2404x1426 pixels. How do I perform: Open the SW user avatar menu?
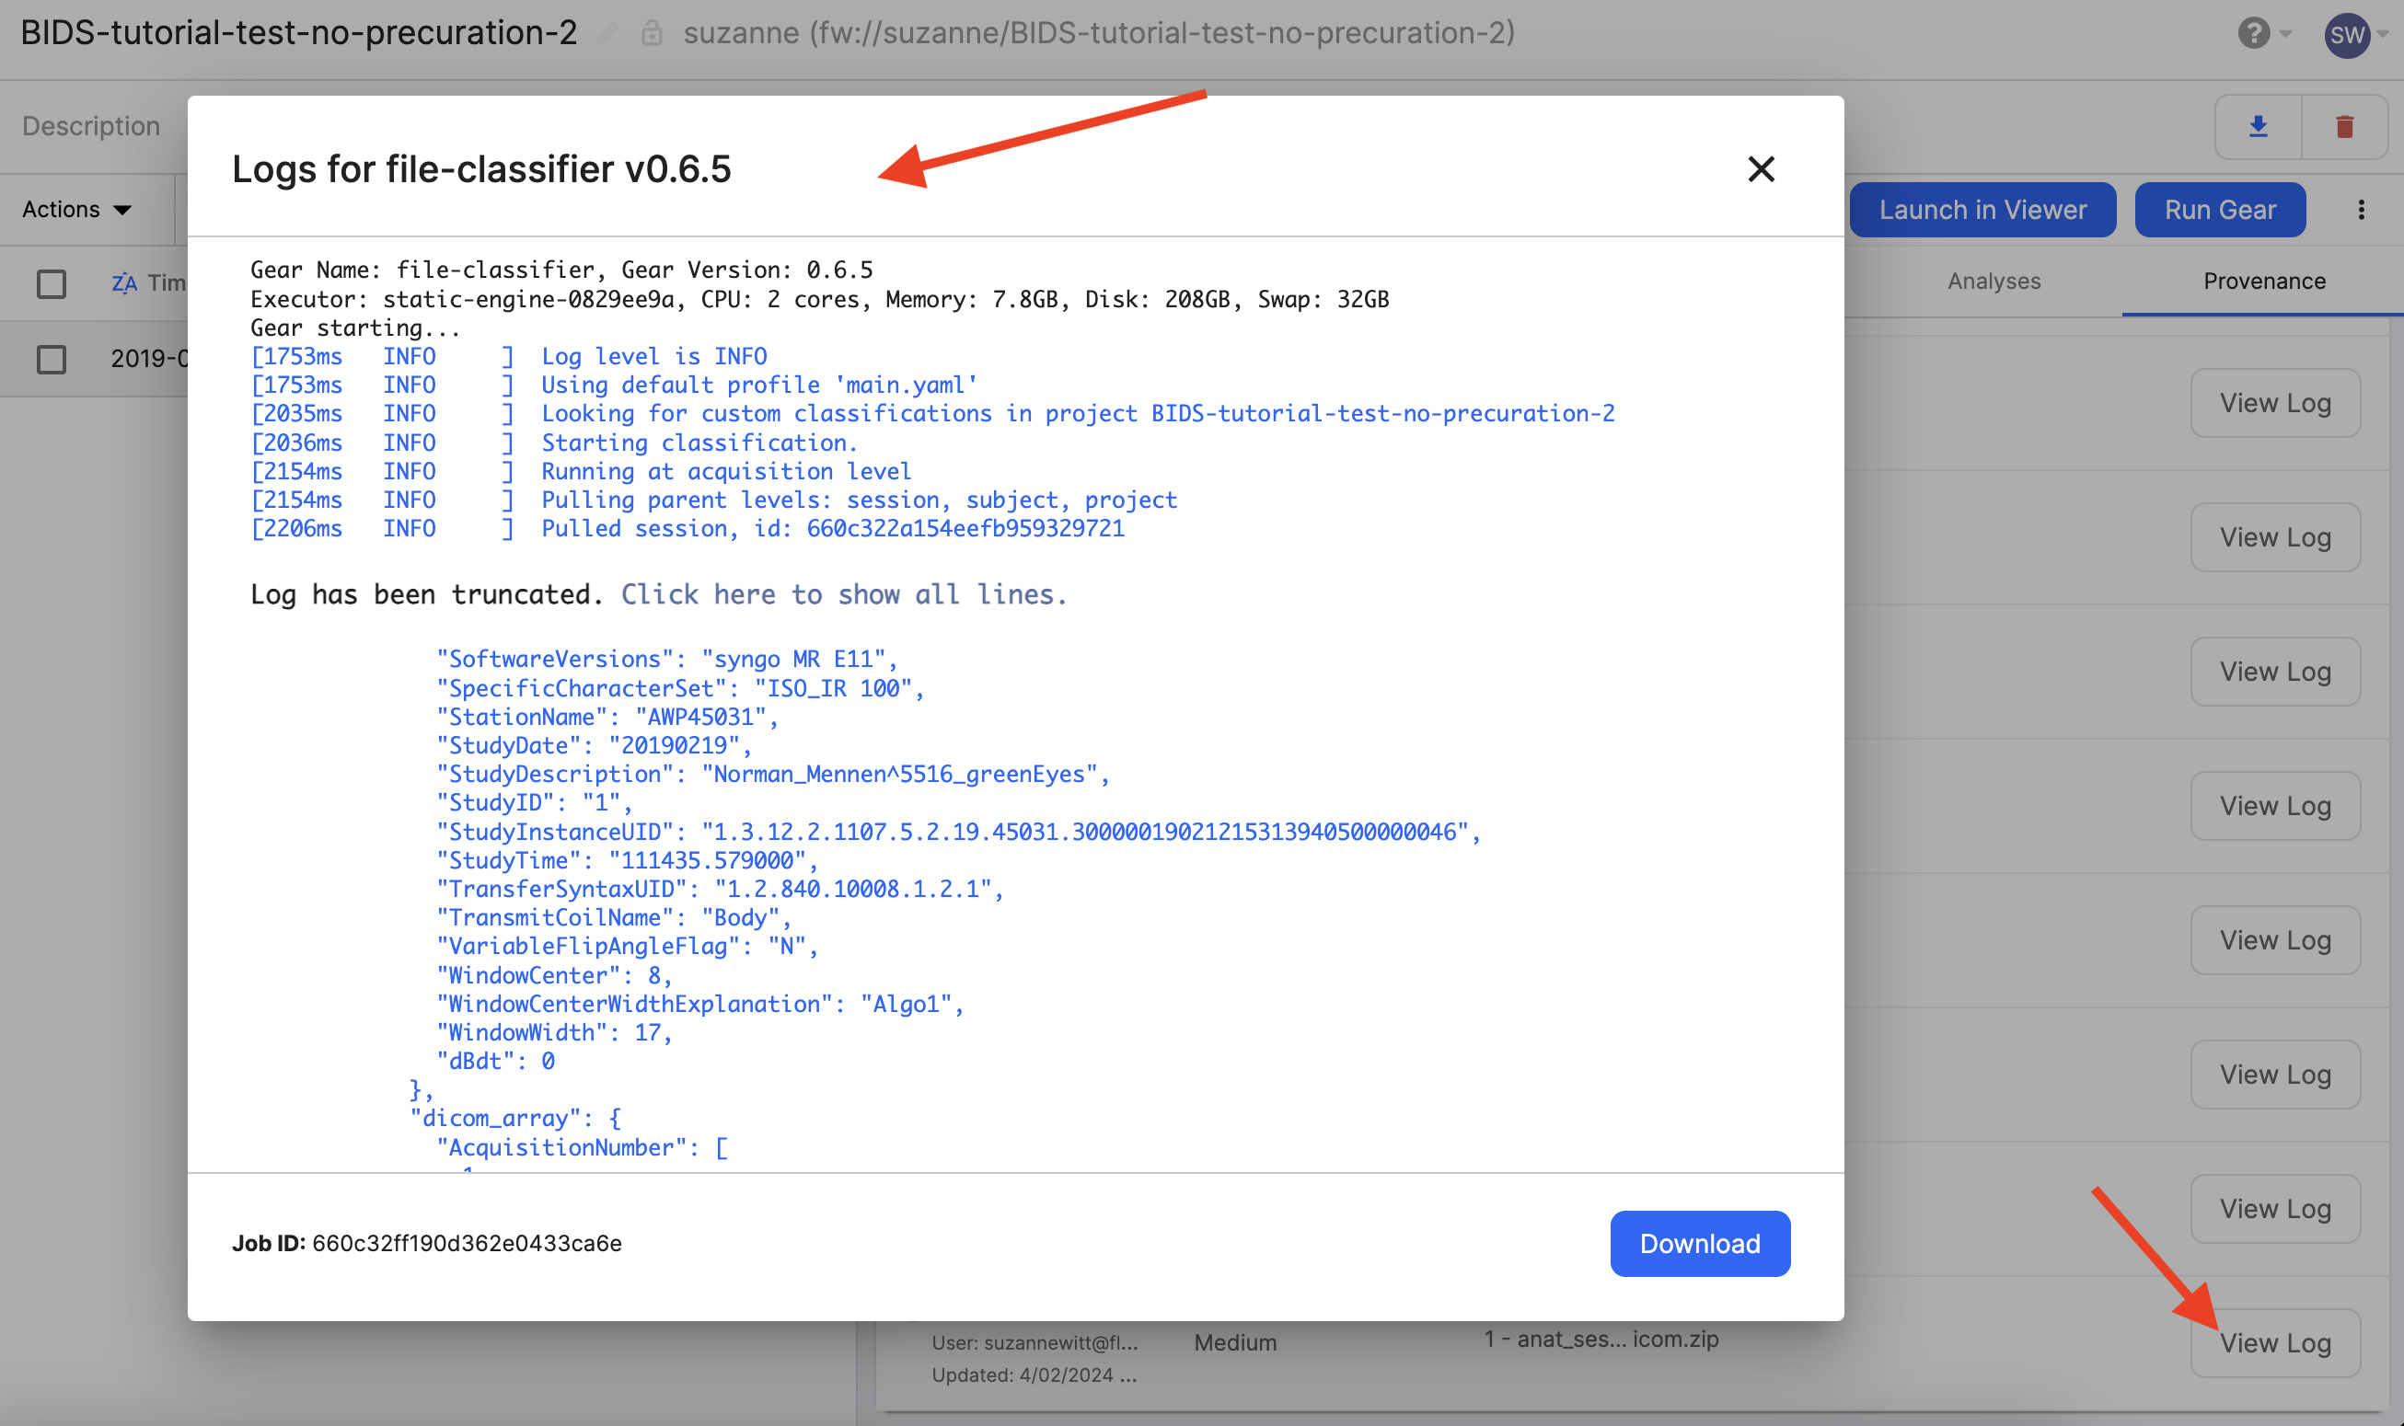click(2346, 36)
